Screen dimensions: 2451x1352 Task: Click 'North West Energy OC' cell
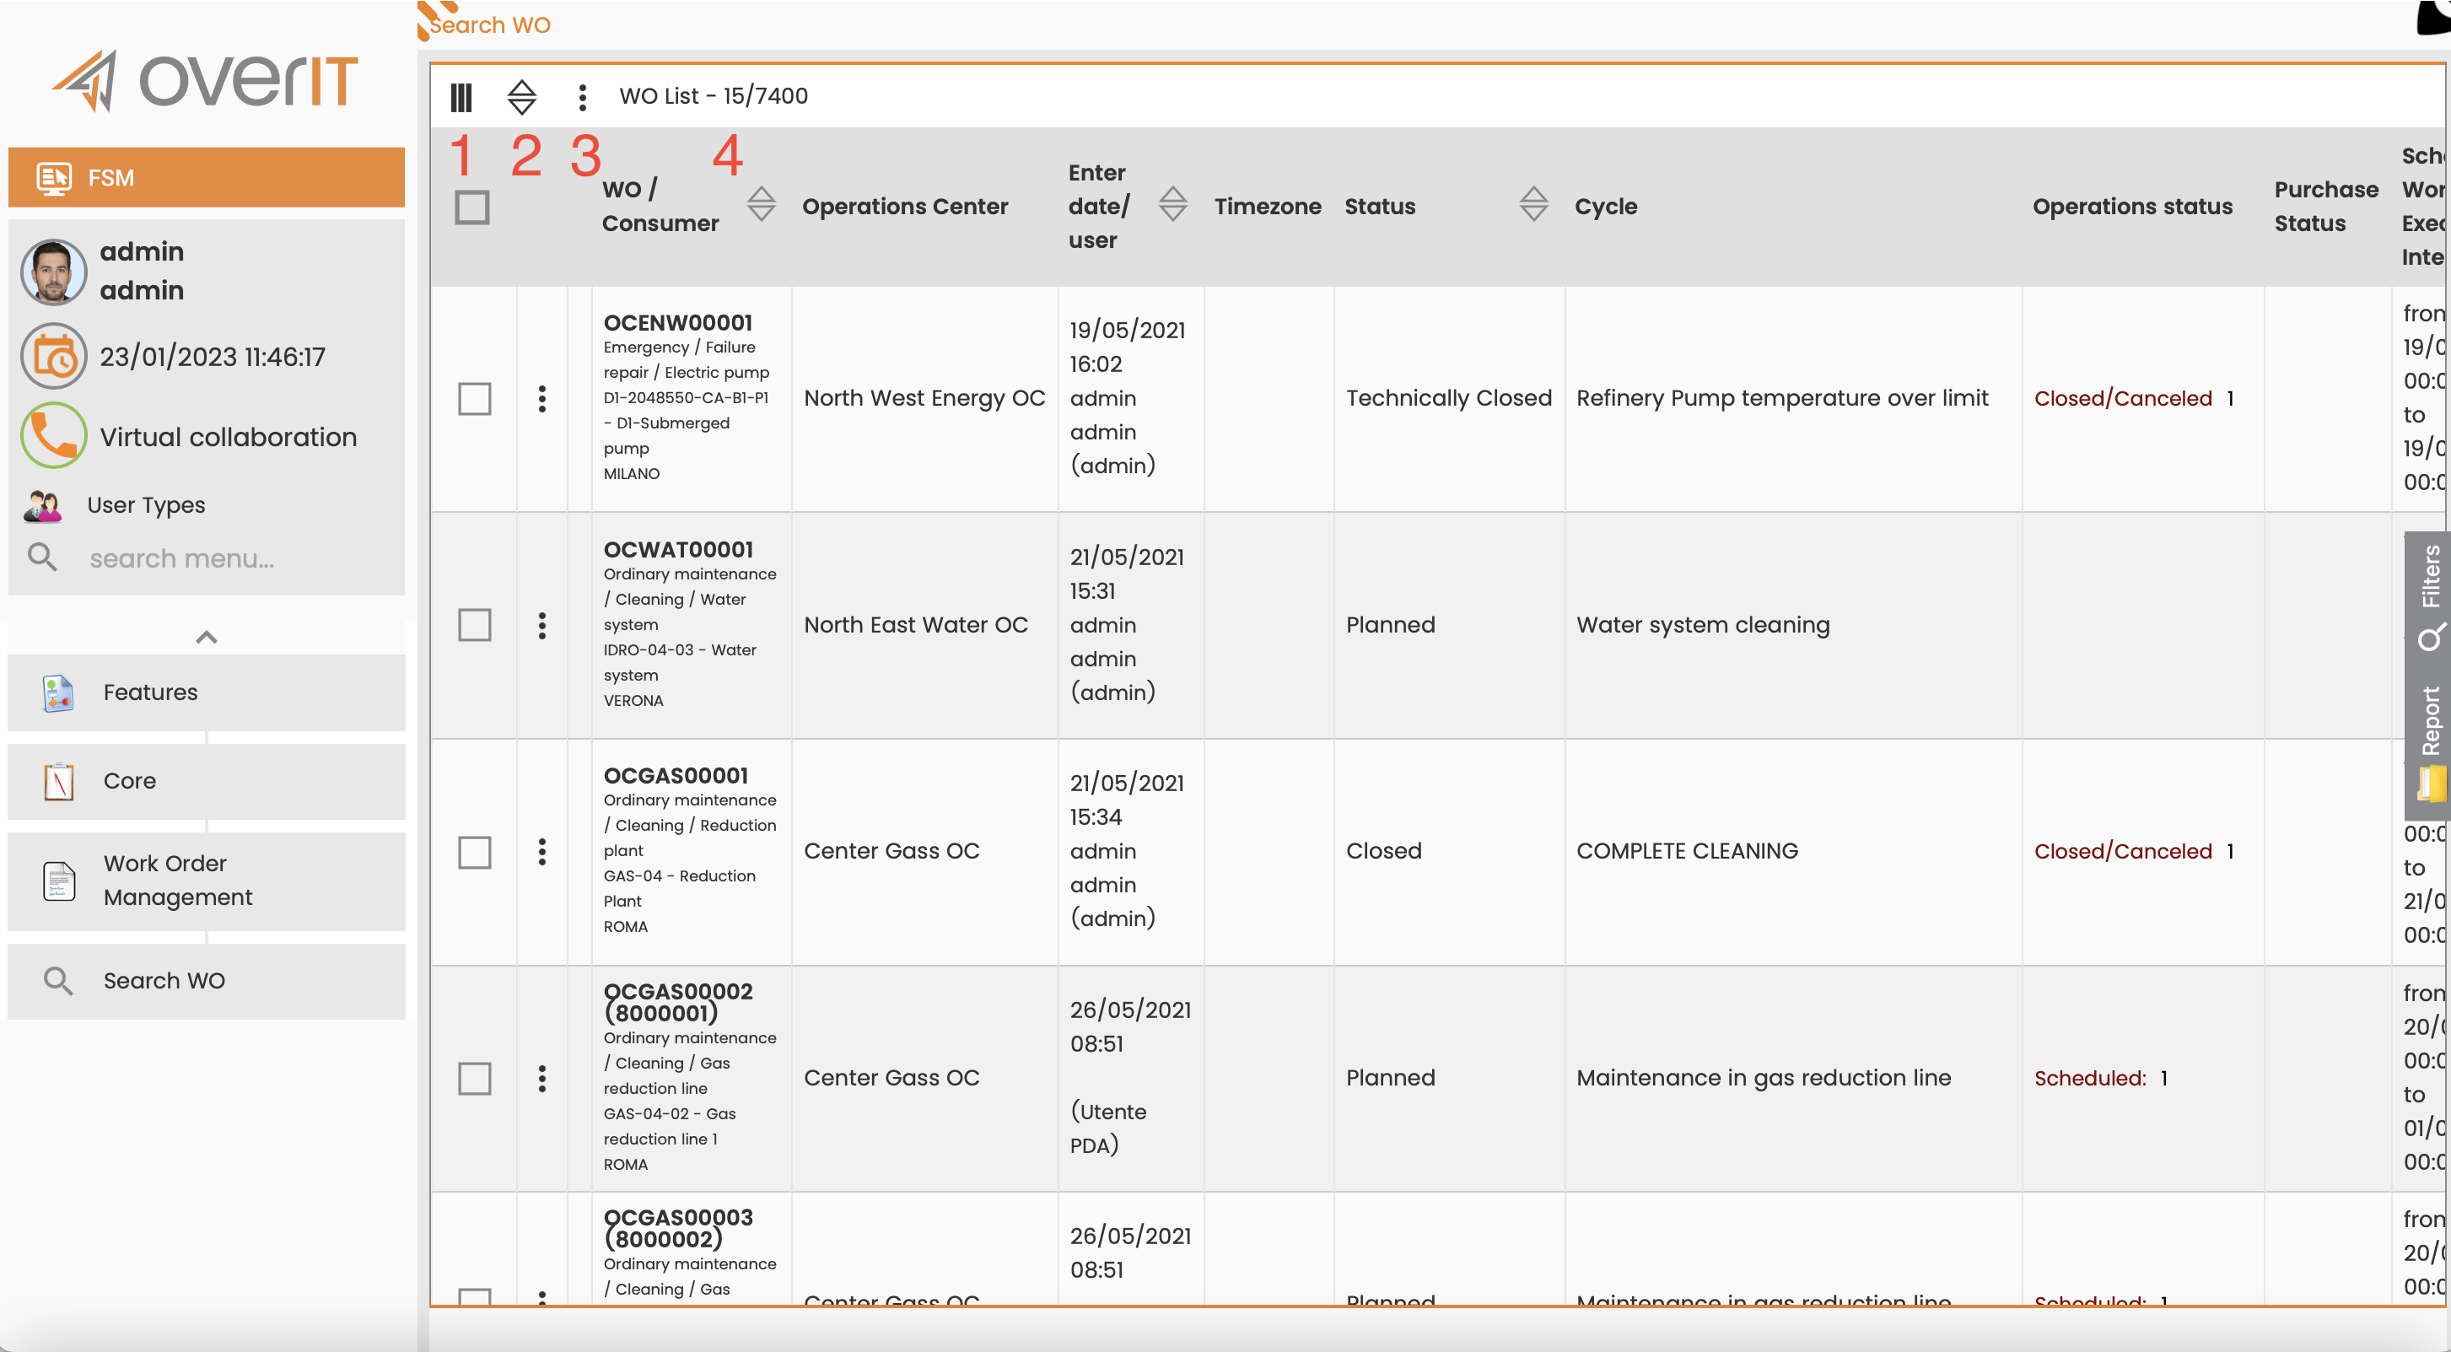tap(925, 399)
